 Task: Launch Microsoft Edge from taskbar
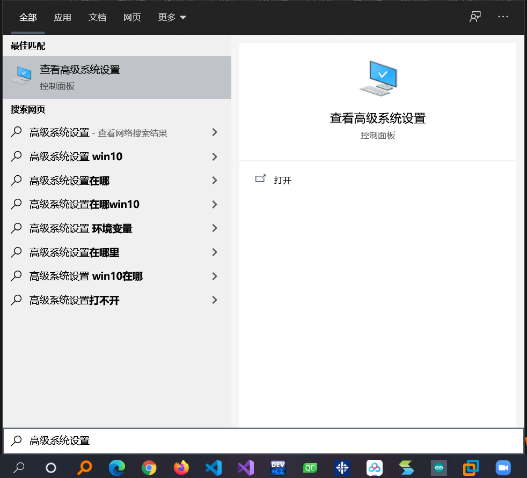[116, 468]
